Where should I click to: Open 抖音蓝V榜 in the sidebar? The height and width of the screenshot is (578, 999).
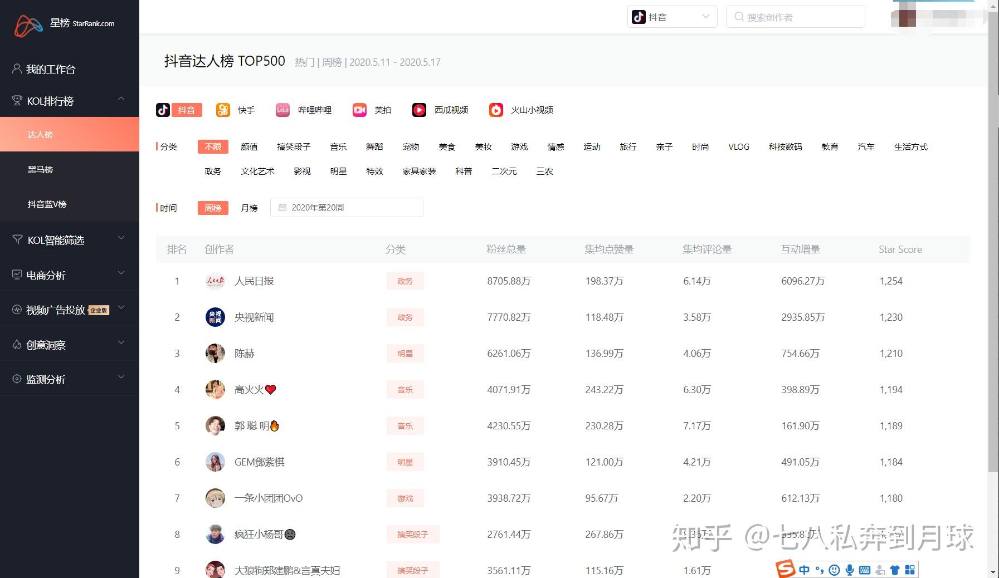coord(47,204)
